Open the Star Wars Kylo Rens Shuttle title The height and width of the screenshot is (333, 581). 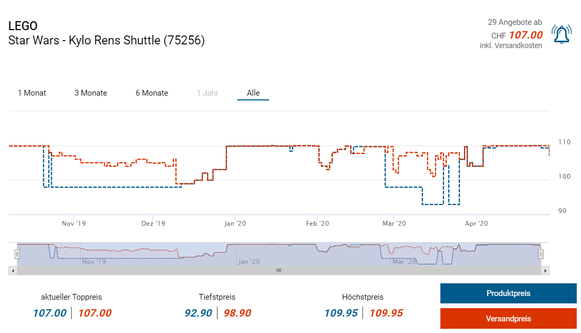pos(106,40)
